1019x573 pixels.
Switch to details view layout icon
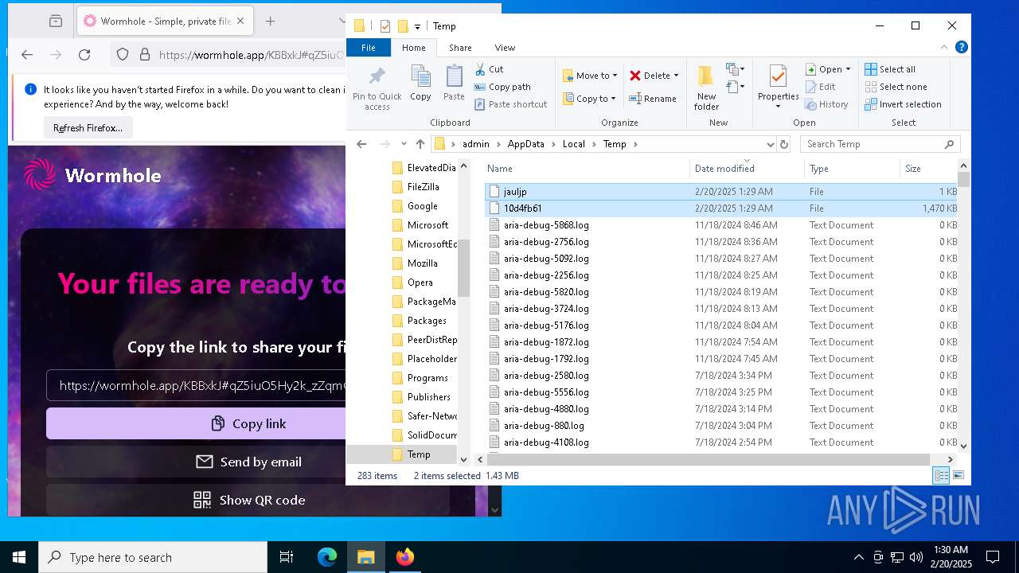941,476
